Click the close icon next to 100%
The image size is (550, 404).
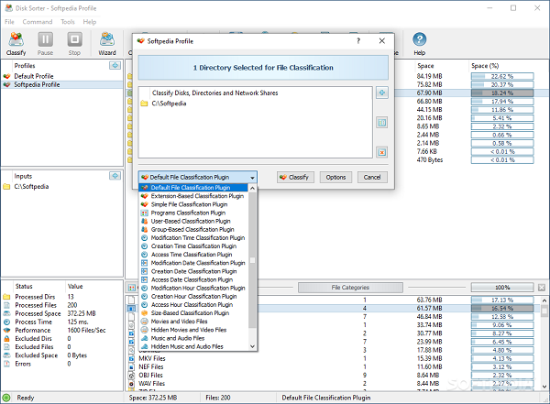542,288
